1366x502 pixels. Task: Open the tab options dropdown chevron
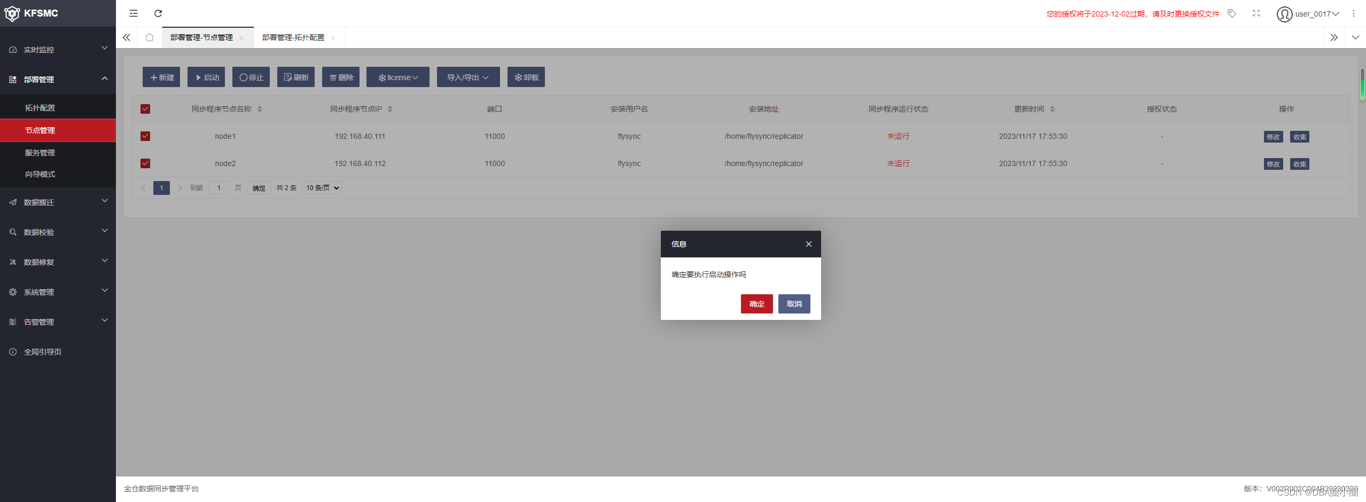click(x=1355, y=37)
